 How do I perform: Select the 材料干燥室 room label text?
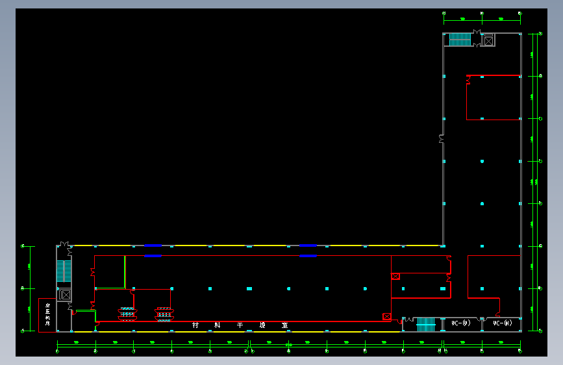coord(240,325)
